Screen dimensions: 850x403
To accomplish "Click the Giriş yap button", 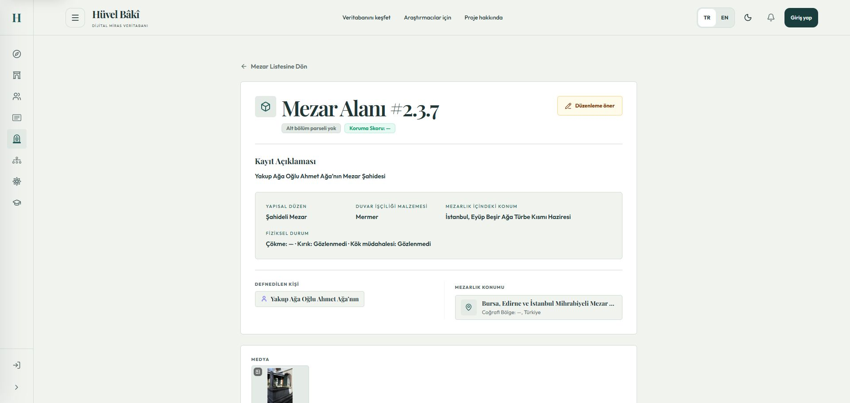I will pos(801,18).
